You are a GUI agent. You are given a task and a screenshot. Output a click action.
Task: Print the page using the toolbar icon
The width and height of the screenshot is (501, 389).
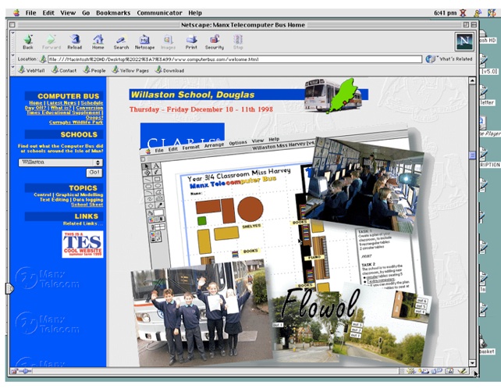pos(191,41)
